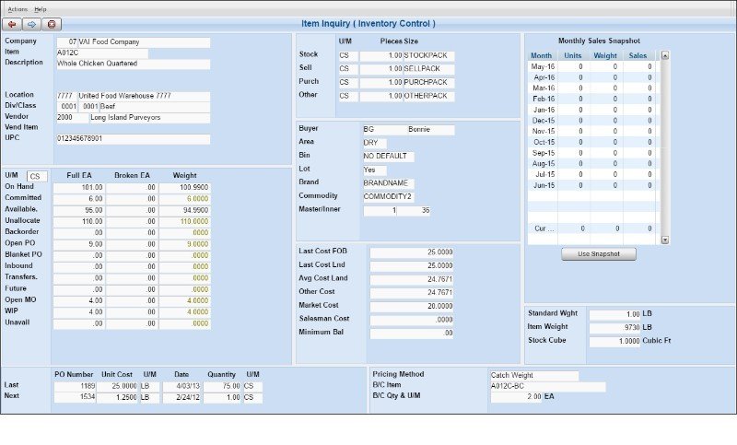737x445 pixels.
Task: Click the Lot field showing Yes
Action: pyautogui.click(x=374, y=170)
